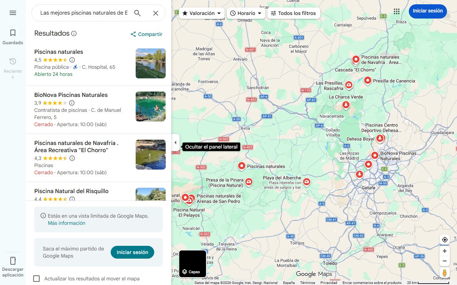Click map pin for Piscinas naturales
Viewport: 457px width, 285px height.
click(x=242, y=166)
